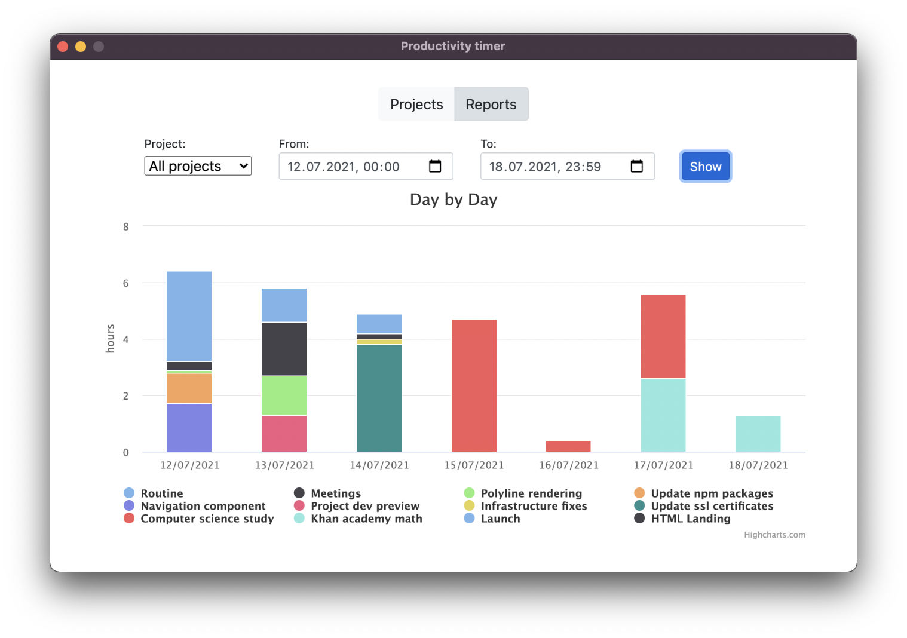
Task: Click Polyline rendering legend green marker
Action: pos(469,493)
